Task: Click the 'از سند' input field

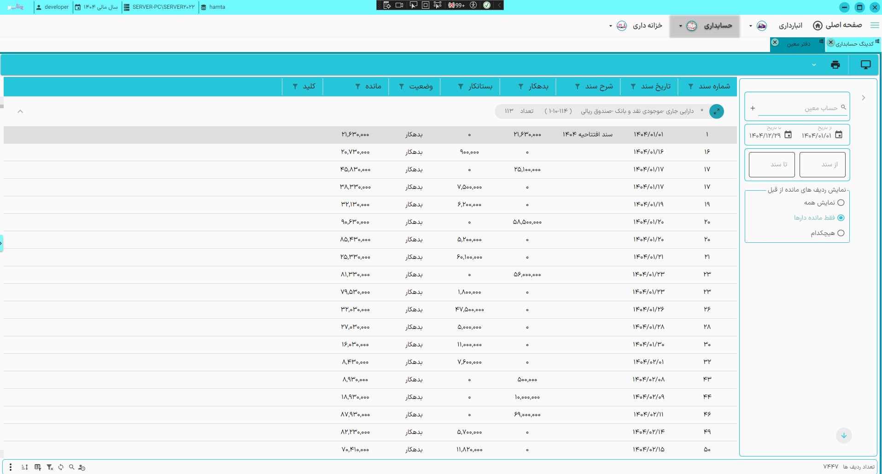Action: pyautogui.click(x=822, y=164)
